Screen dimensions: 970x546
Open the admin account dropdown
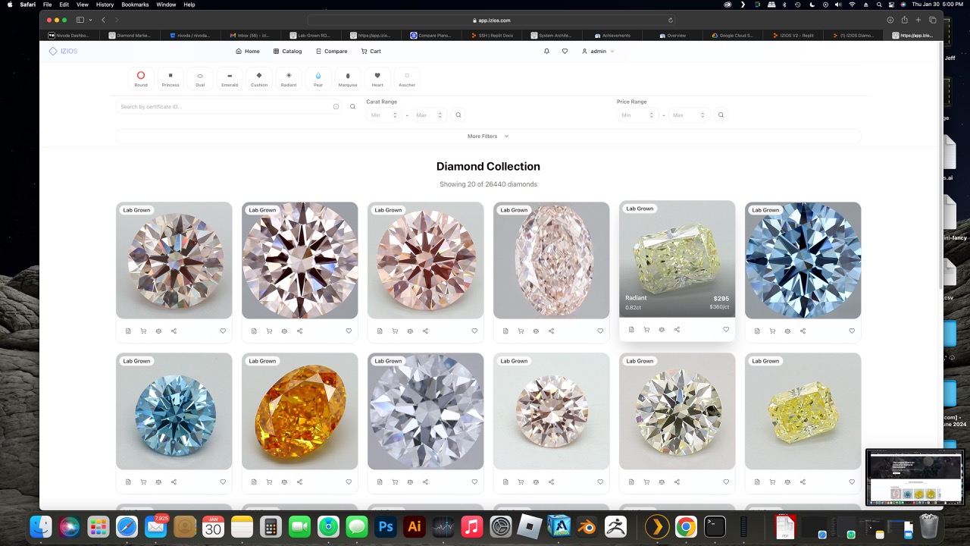click(x=598, y=52)
